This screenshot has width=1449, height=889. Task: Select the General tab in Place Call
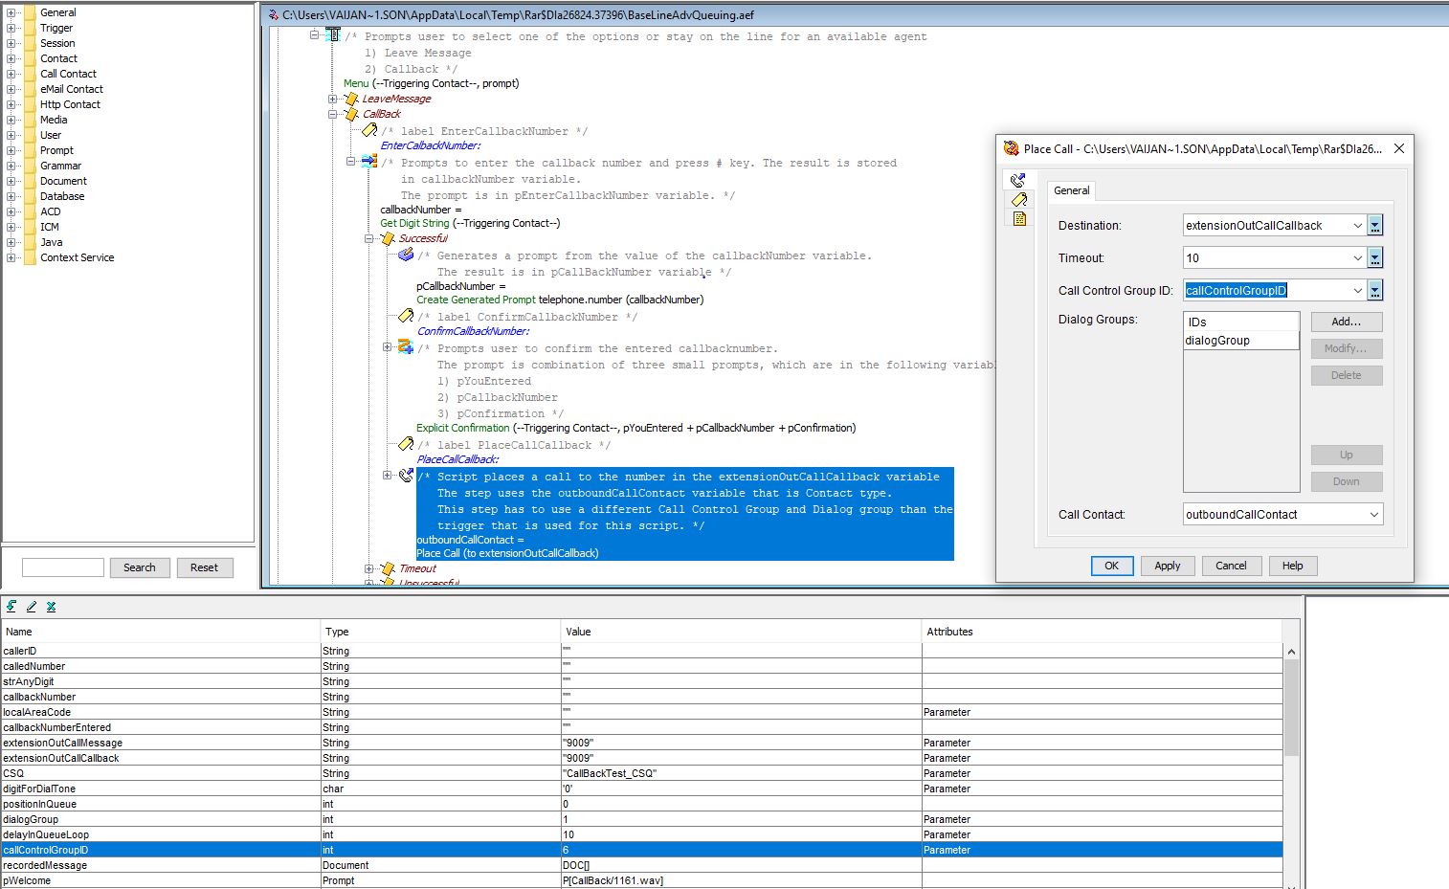pos(1071,190)
